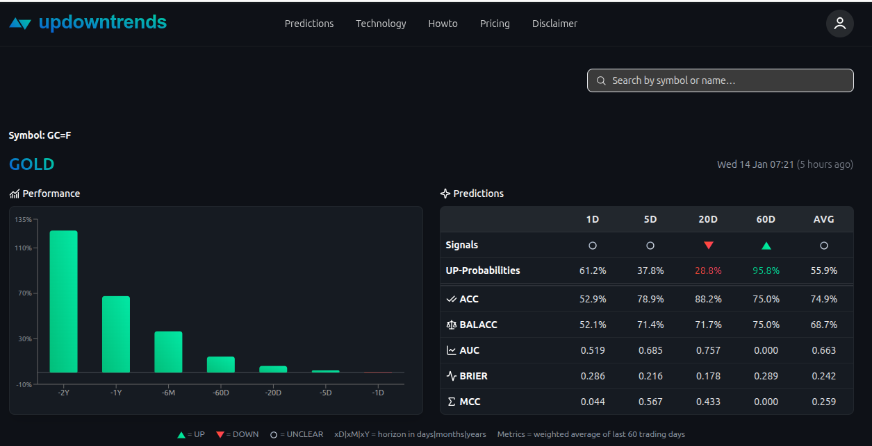This screenshot has height=446, width=872.
Task: Click the -60D performance bar
Action: pos(221,365)
